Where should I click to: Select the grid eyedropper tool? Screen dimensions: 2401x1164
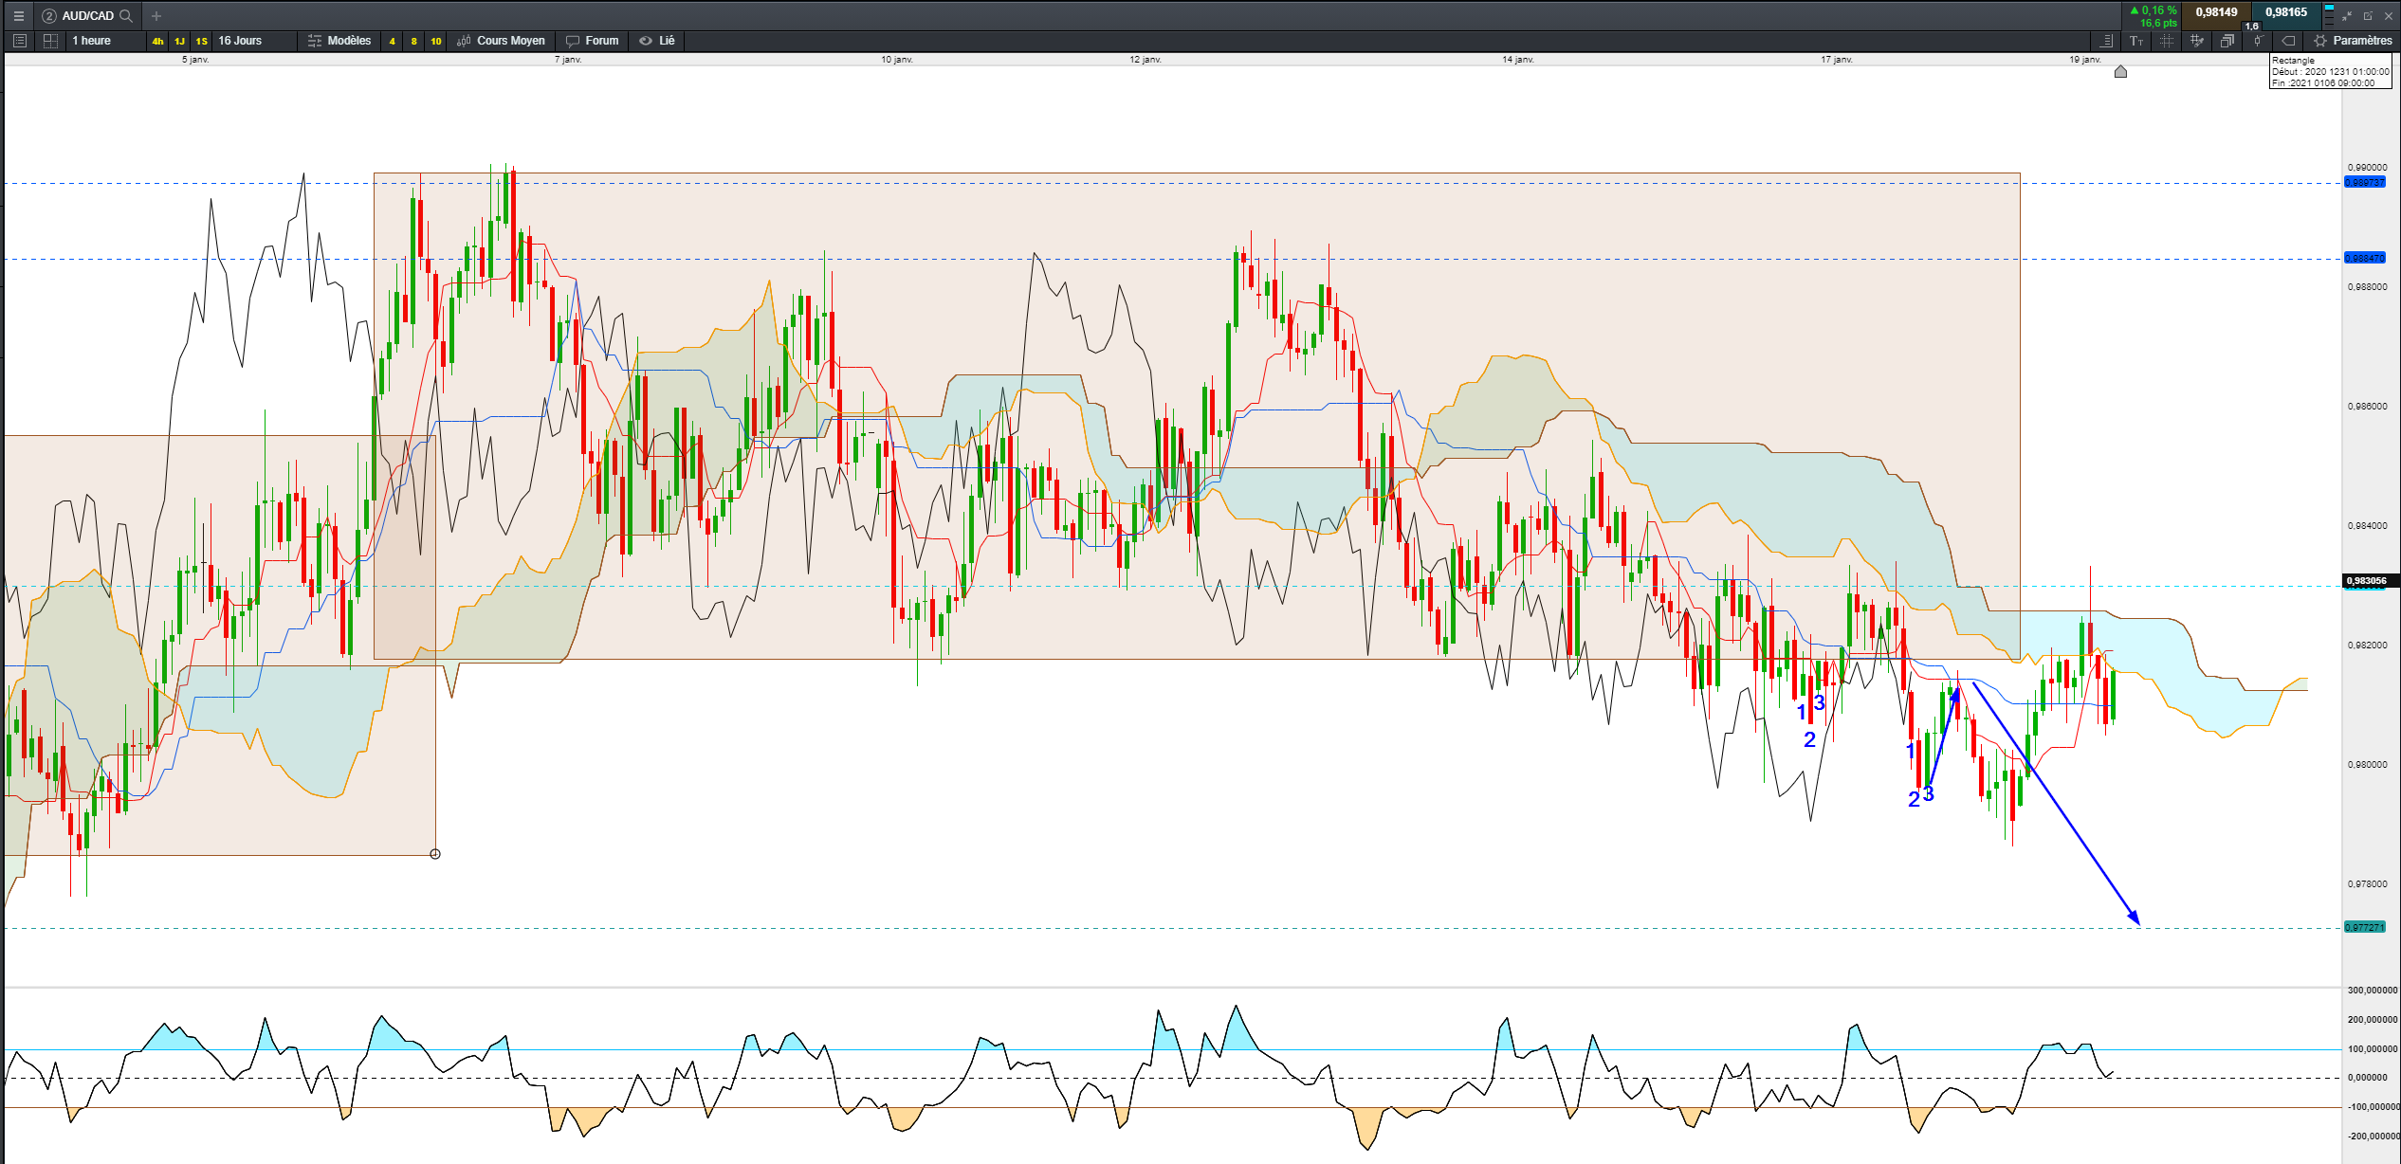2197,41
